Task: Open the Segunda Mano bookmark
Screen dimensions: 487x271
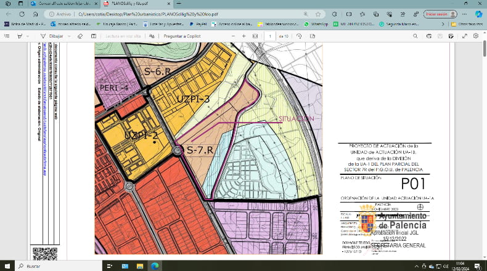Action: point(399,24)
